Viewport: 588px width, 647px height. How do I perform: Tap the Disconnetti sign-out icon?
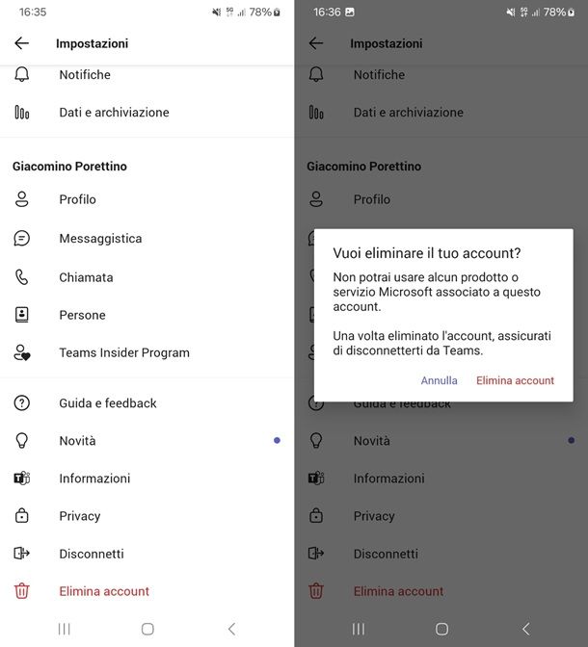(x=22, y=554)
